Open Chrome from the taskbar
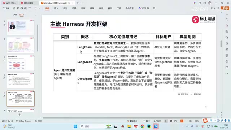The image size is (231, 130). pyautogui.click(x=142, y=126)
